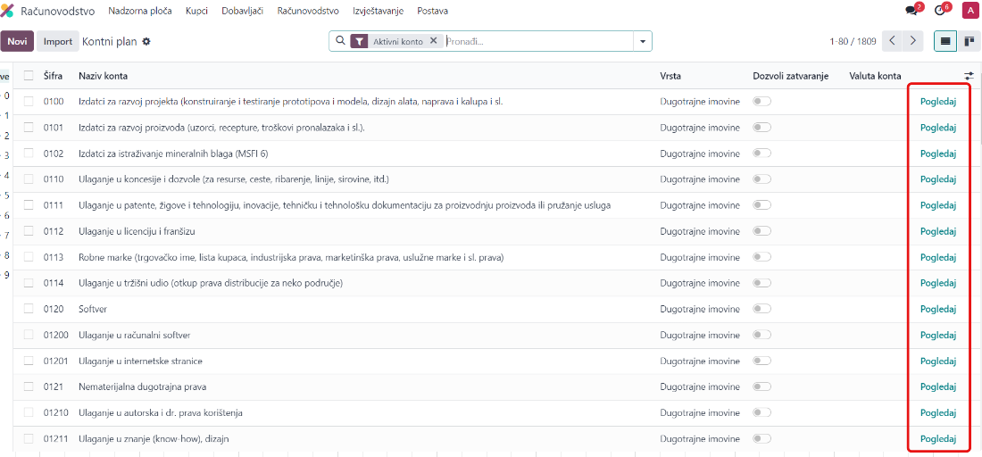This screenshot has height=457, width=982.
Task: Remove the Aktivni konto filter
Action: click(x=433, y=41)
